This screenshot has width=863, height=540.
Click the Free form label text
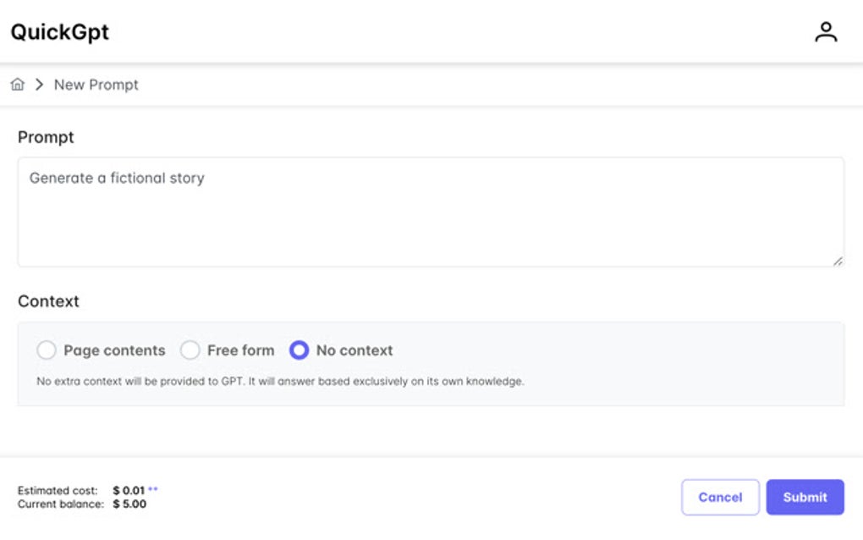pyautogui.click(x=240, y=350)
